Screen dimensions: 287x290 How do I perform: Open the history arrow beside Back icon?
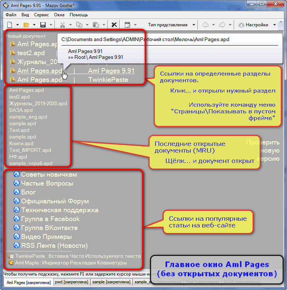[213, 24]
